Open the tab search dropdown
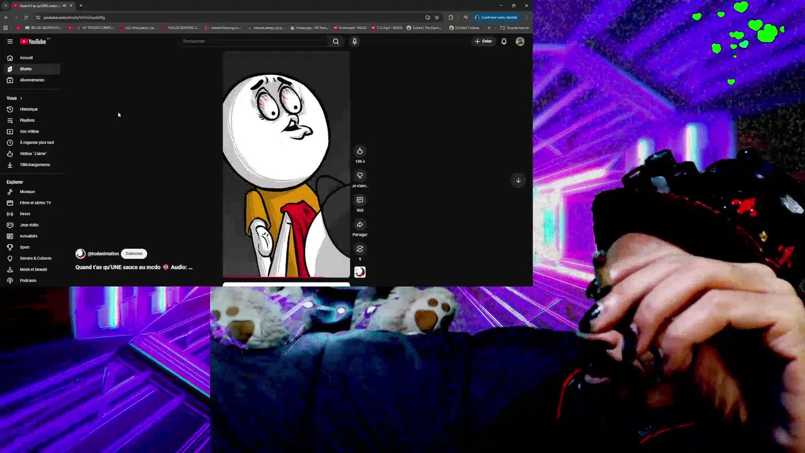This screenshot has width=805, height=453. tap(6, 6)
